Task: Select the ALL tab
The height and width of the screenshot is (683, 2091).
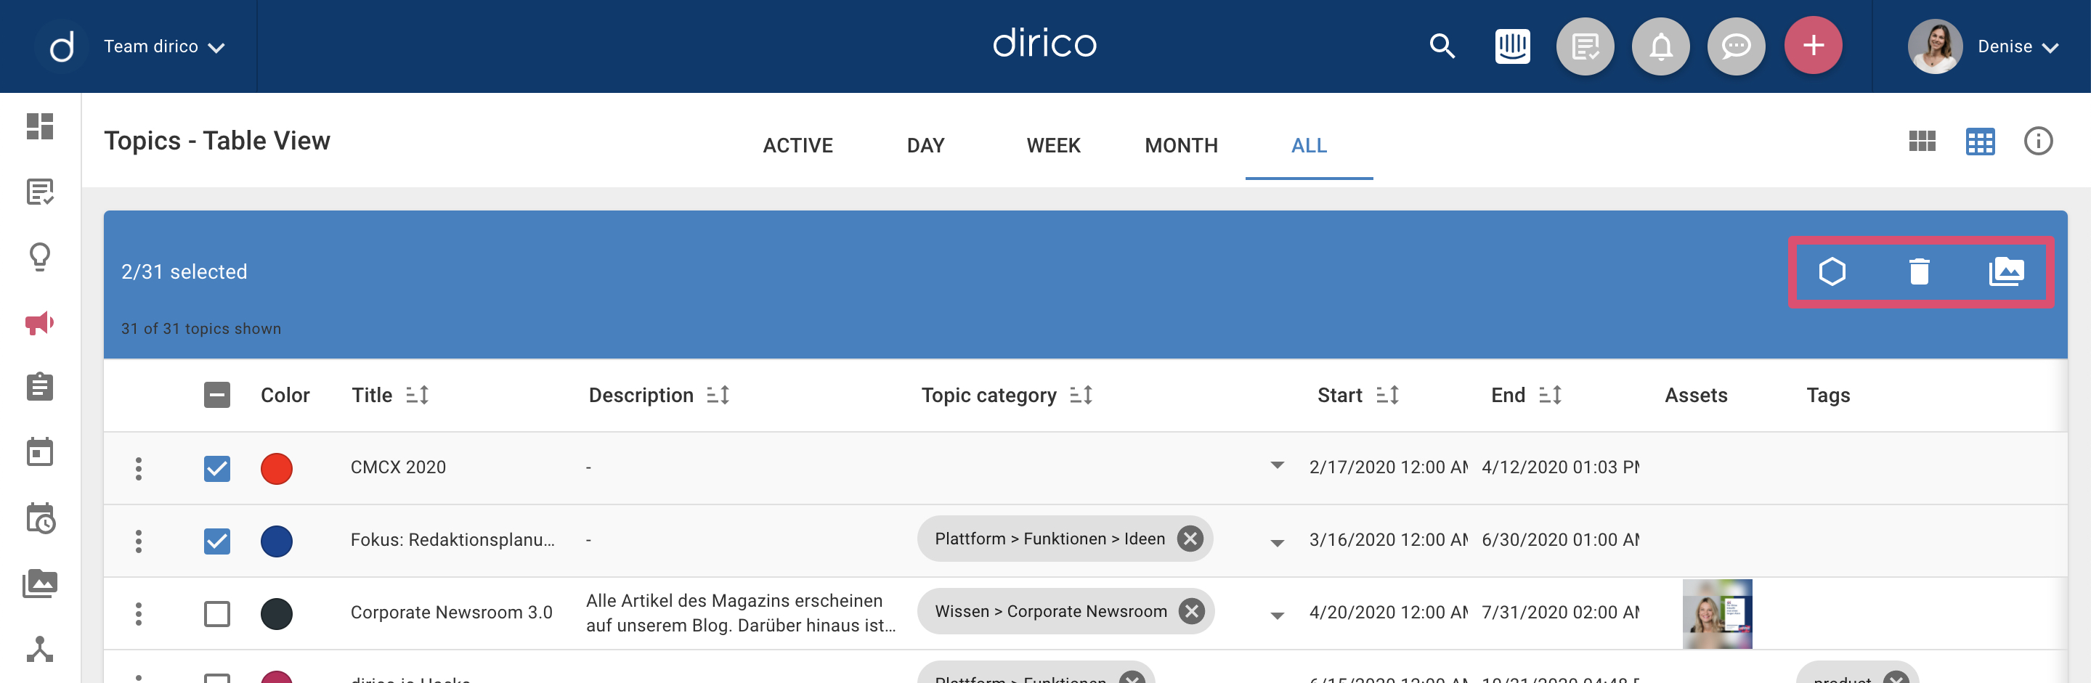Action: 1309,145
